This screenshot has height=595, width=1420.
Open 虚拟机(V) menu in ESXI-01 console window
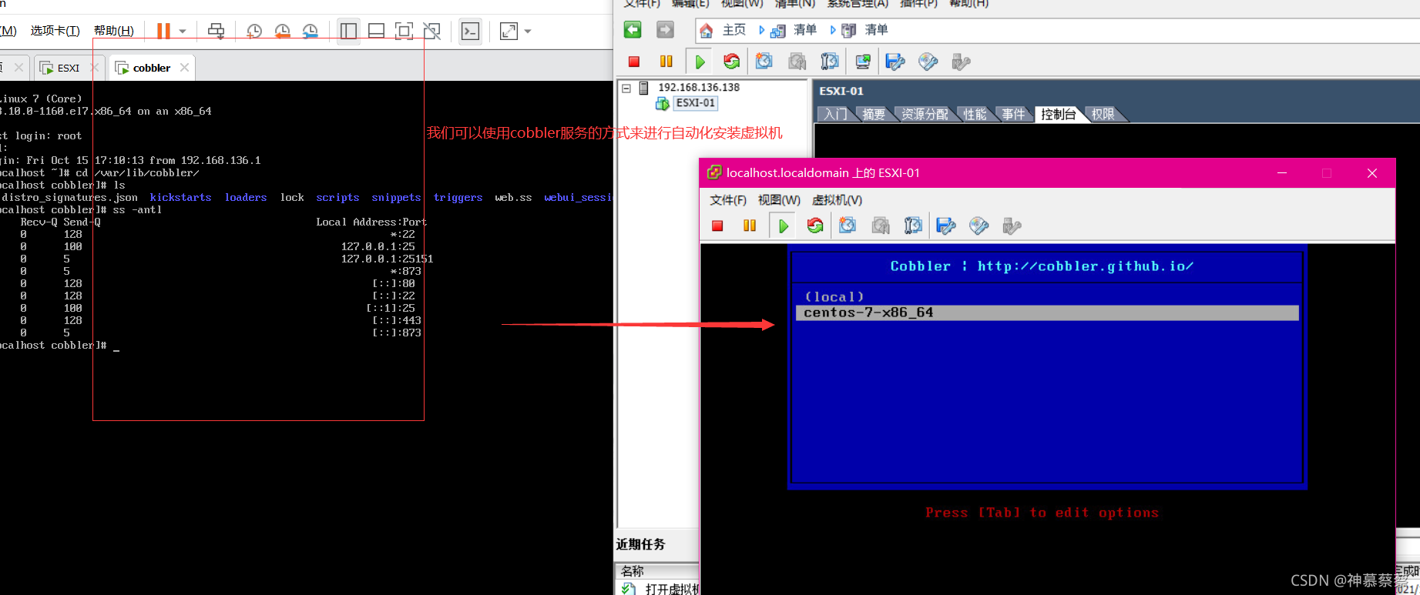point(837,200)
